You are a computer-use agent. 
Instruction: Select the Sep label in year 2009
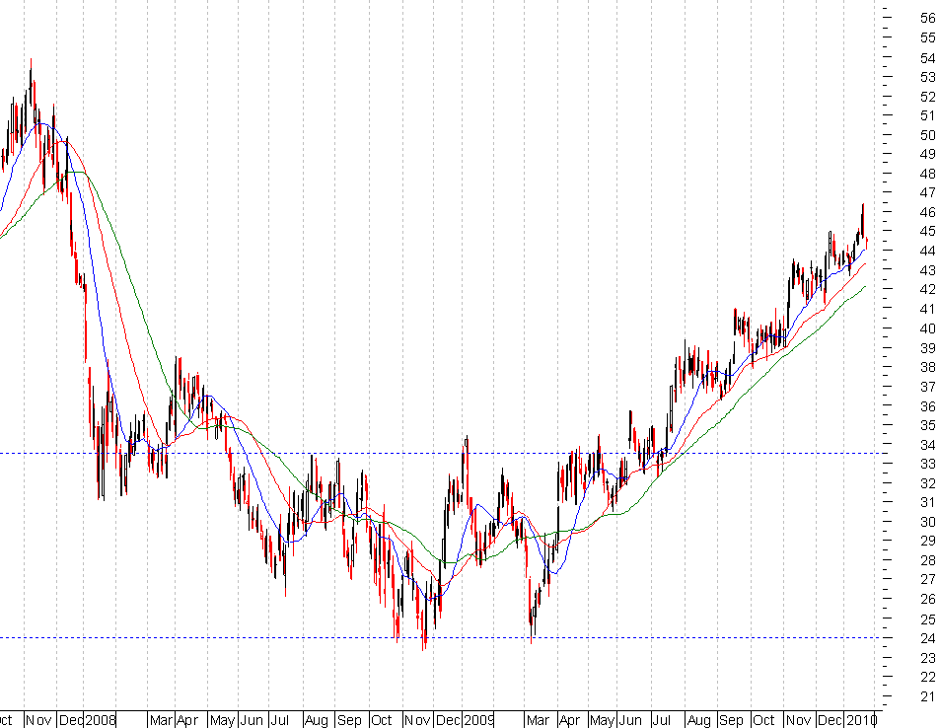click(x=731, y=720)
